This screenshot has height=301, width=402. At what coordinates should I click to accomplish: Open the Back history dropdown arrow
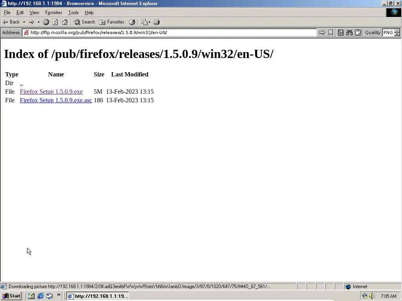pos(24,22)
